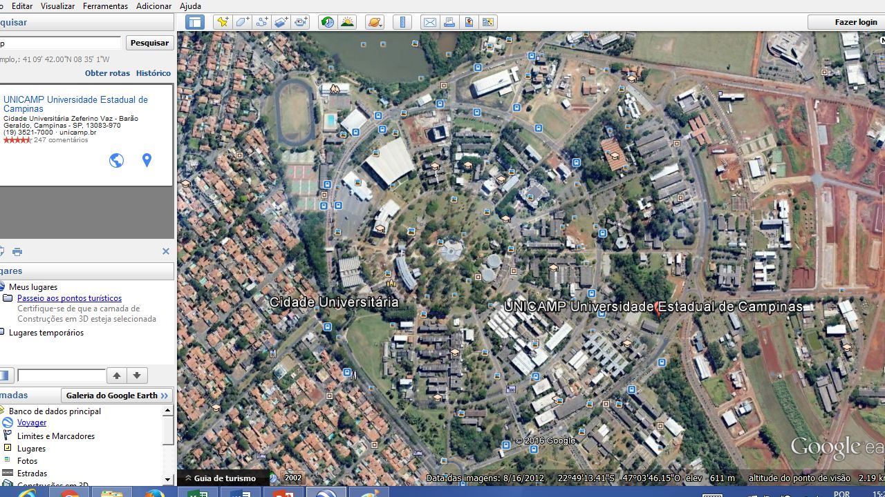Click the Cidade Universitária map label
Viewport: 885px width, 497px height.
[334, 302]
